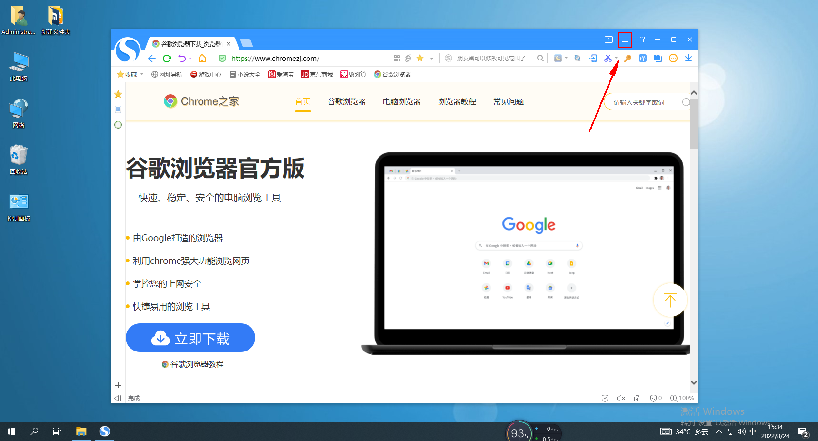Screen dimensions: 818x441
Task: Open the downloads manager arrow icon
Action: pos(688,58)
